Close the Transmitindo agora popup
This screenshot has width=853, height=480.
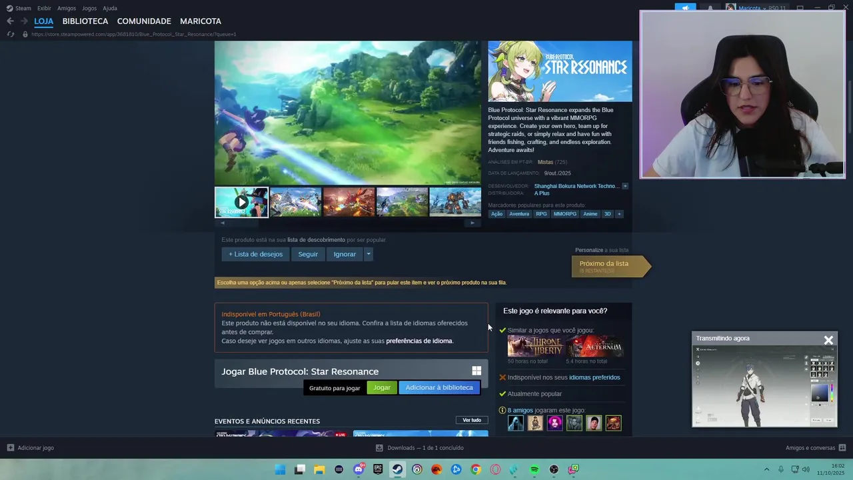point(828,340)
